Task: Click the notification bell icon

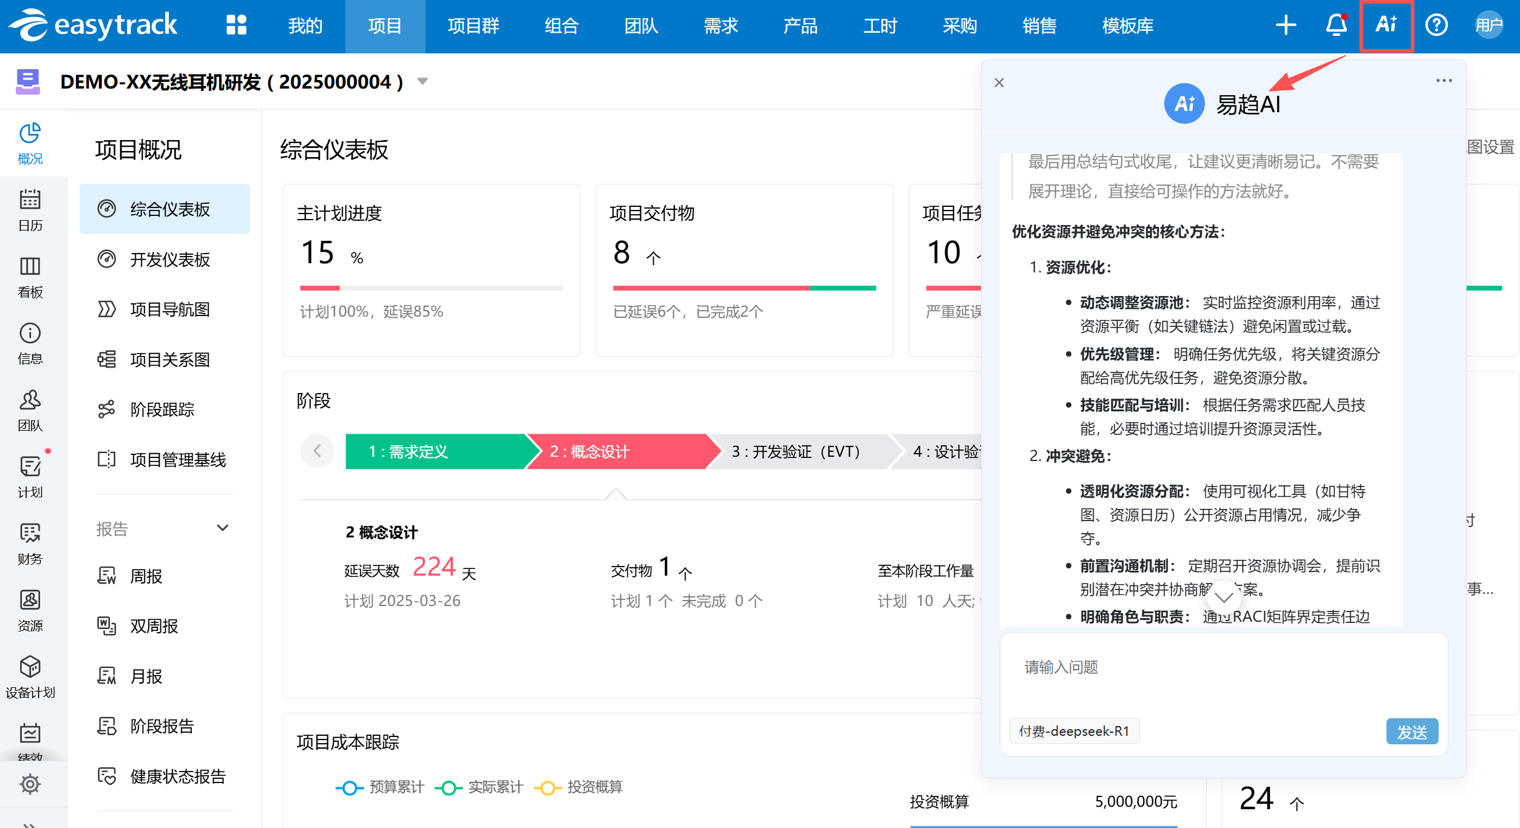Action: [1336, 25]
